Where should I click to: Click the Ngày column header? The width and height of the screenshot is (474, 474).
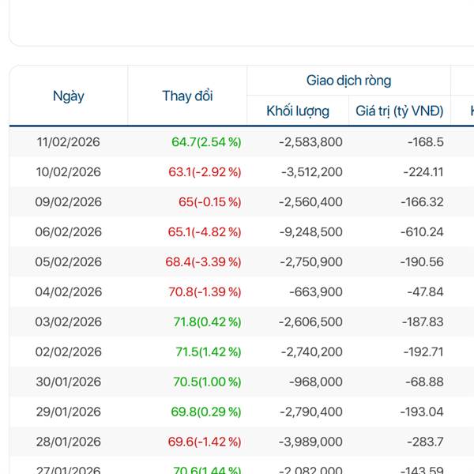(x=69, y=96)
